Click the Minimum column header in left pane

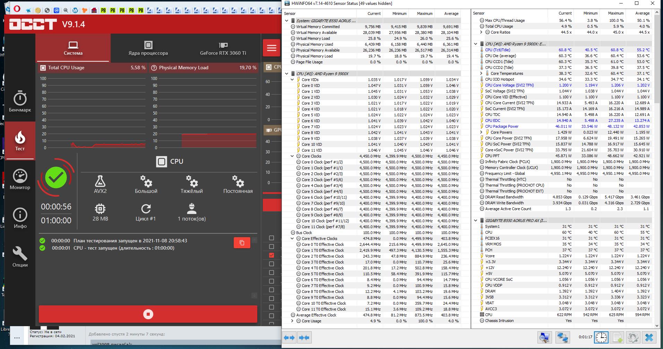tap(395, 14)
